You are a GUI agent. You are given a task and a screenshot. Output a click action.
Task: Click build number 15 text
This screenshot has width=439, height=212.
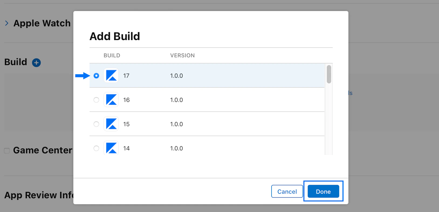point(126,124)
